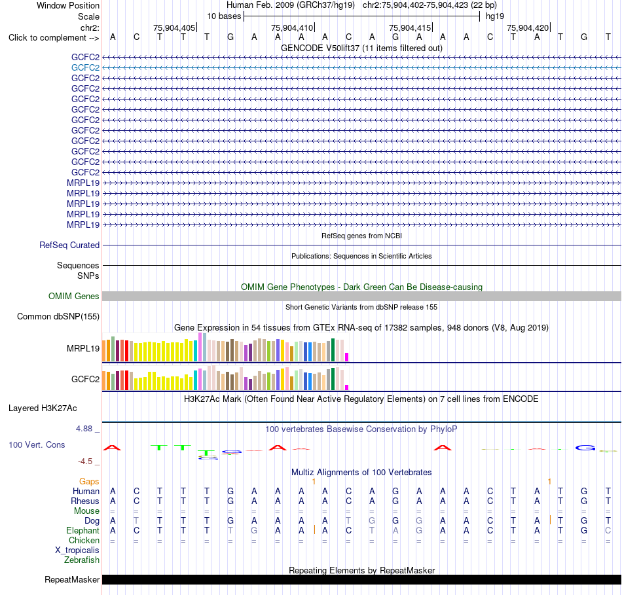622x595 pixels.
Task: Click the 'Zebrafish' alignment row label
Action: click(82, 560)
